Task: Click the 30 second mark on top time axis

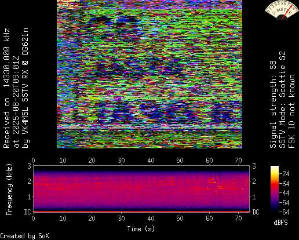Action: tap(121, 161)
